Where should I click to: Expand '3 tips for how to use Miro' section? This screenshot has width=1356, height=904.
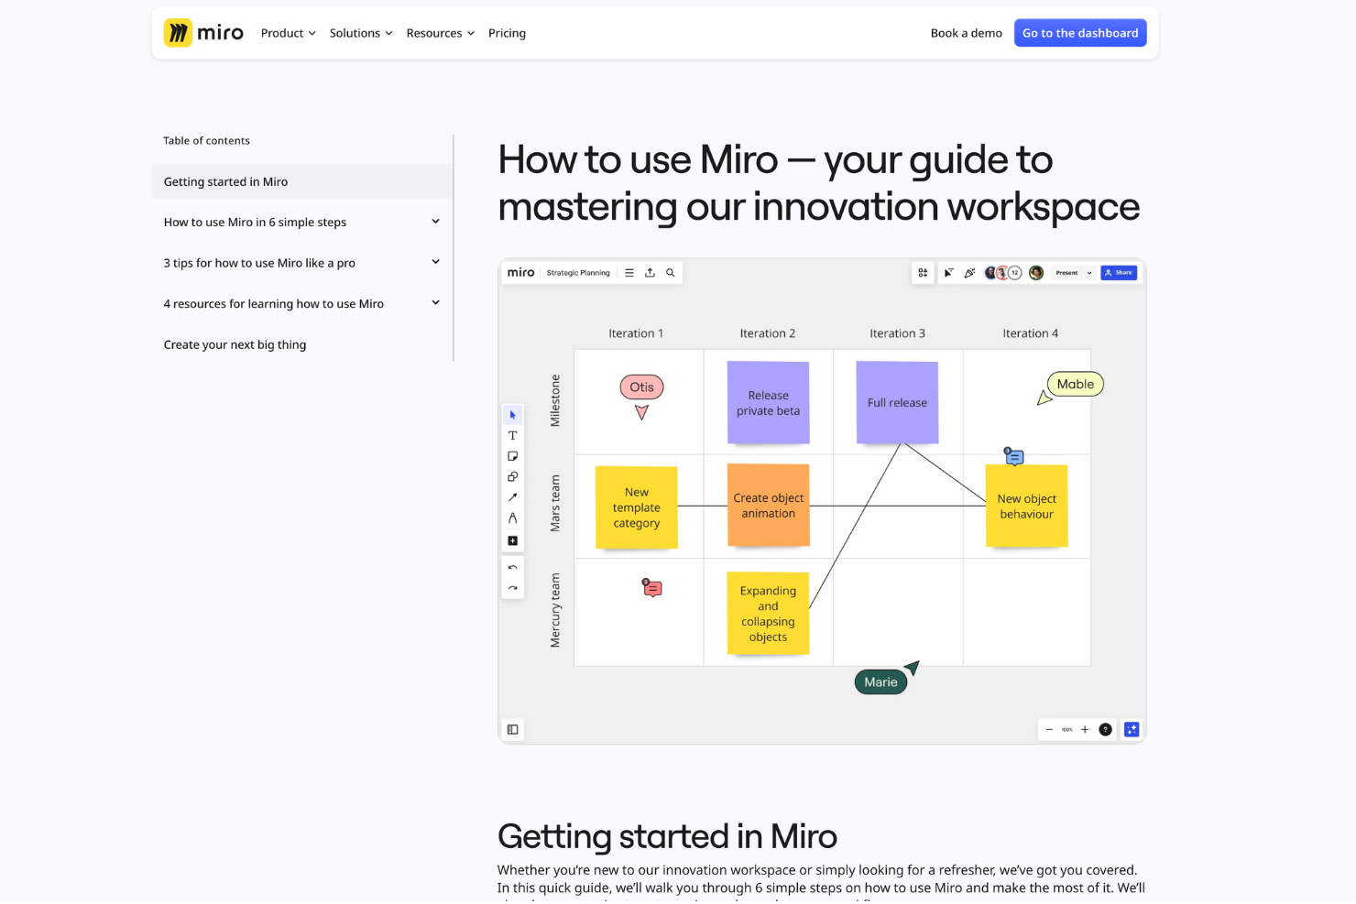(435, 263)
